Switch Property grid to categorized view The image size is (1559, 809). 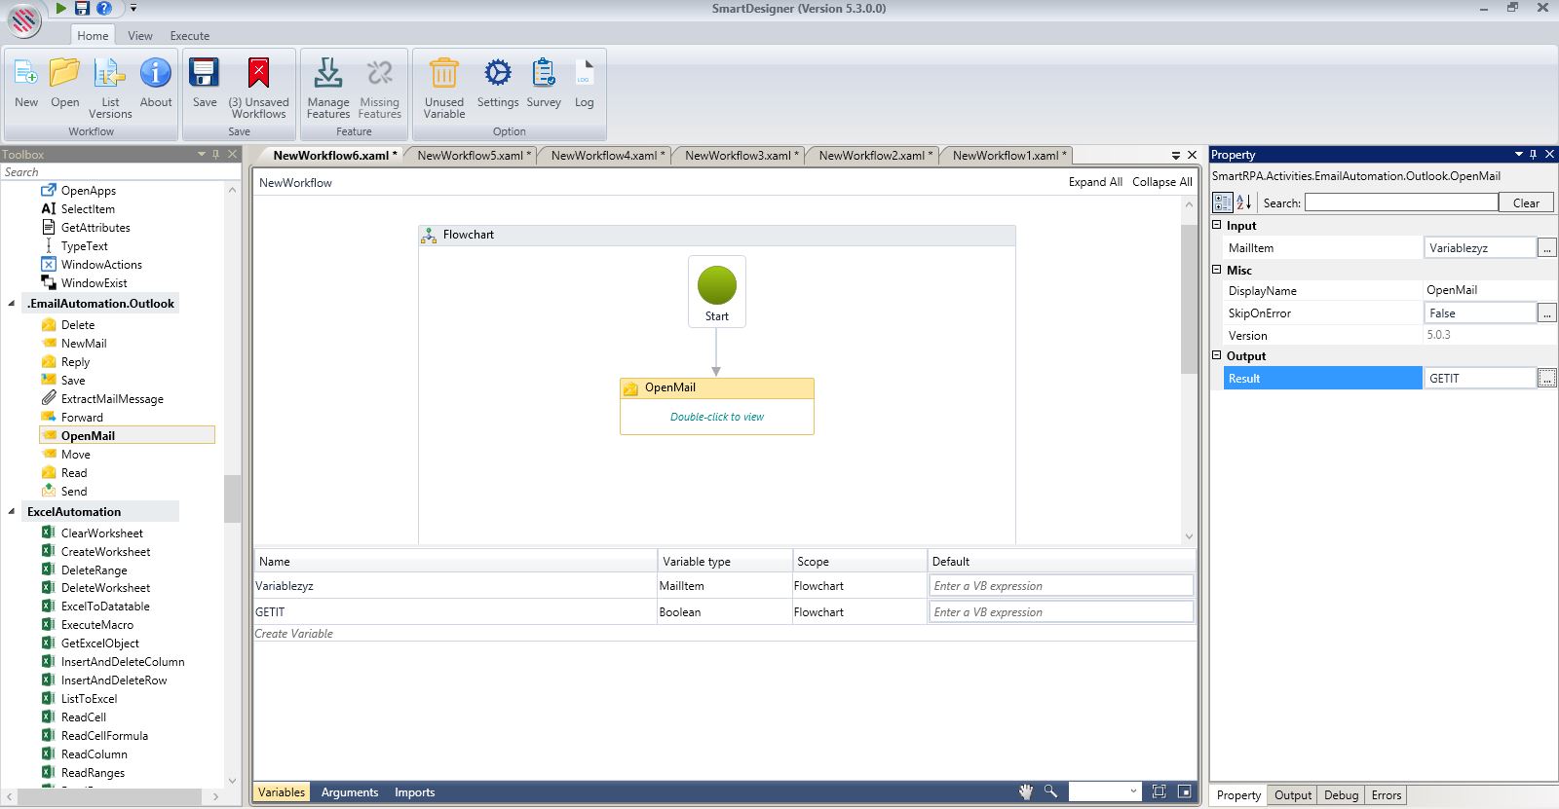(1222, 202)
